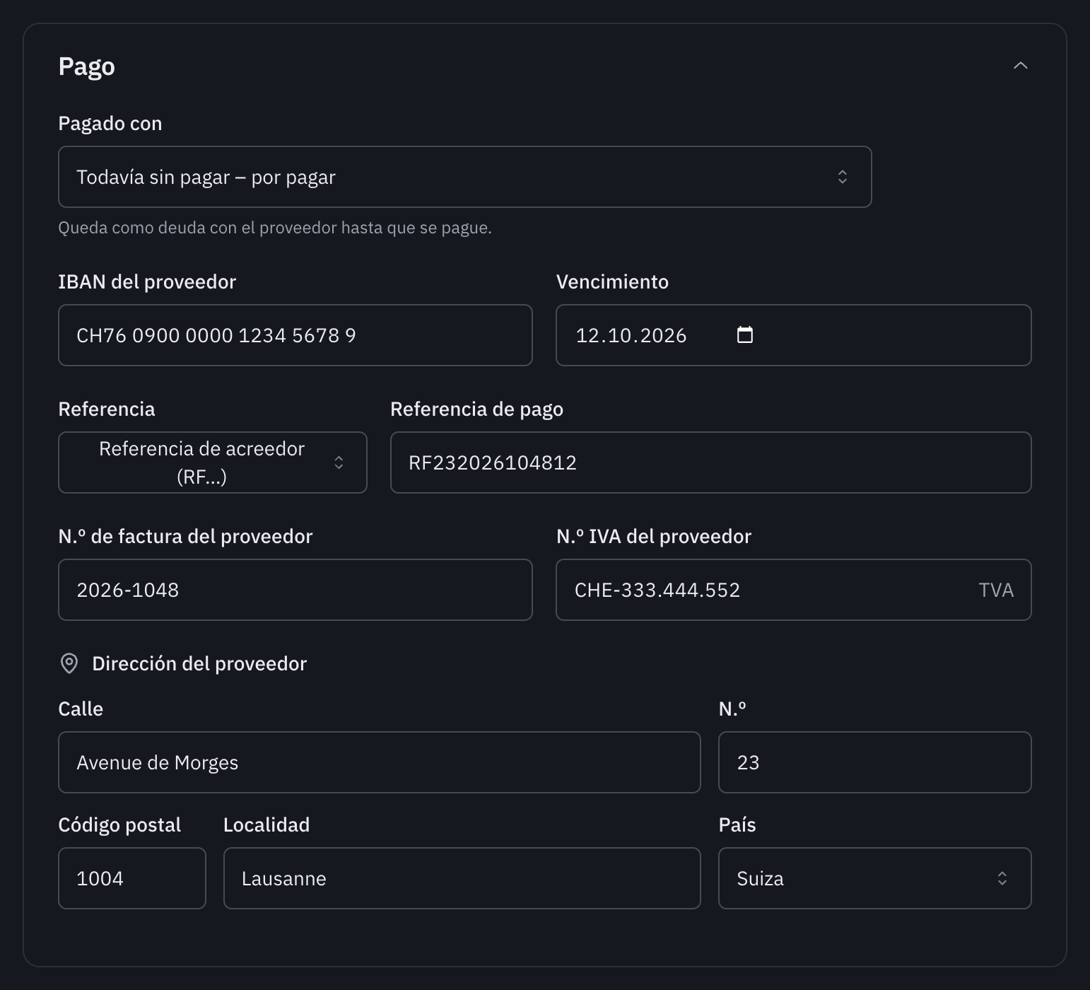
Task: Click the 'Pagado con' label
Action: pyautogui.click(x=110, y=123)
